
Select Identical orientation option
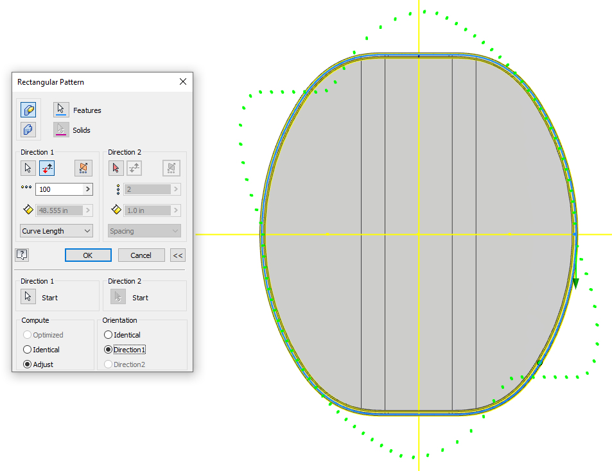pyautogui.click(x=122, y=335)
